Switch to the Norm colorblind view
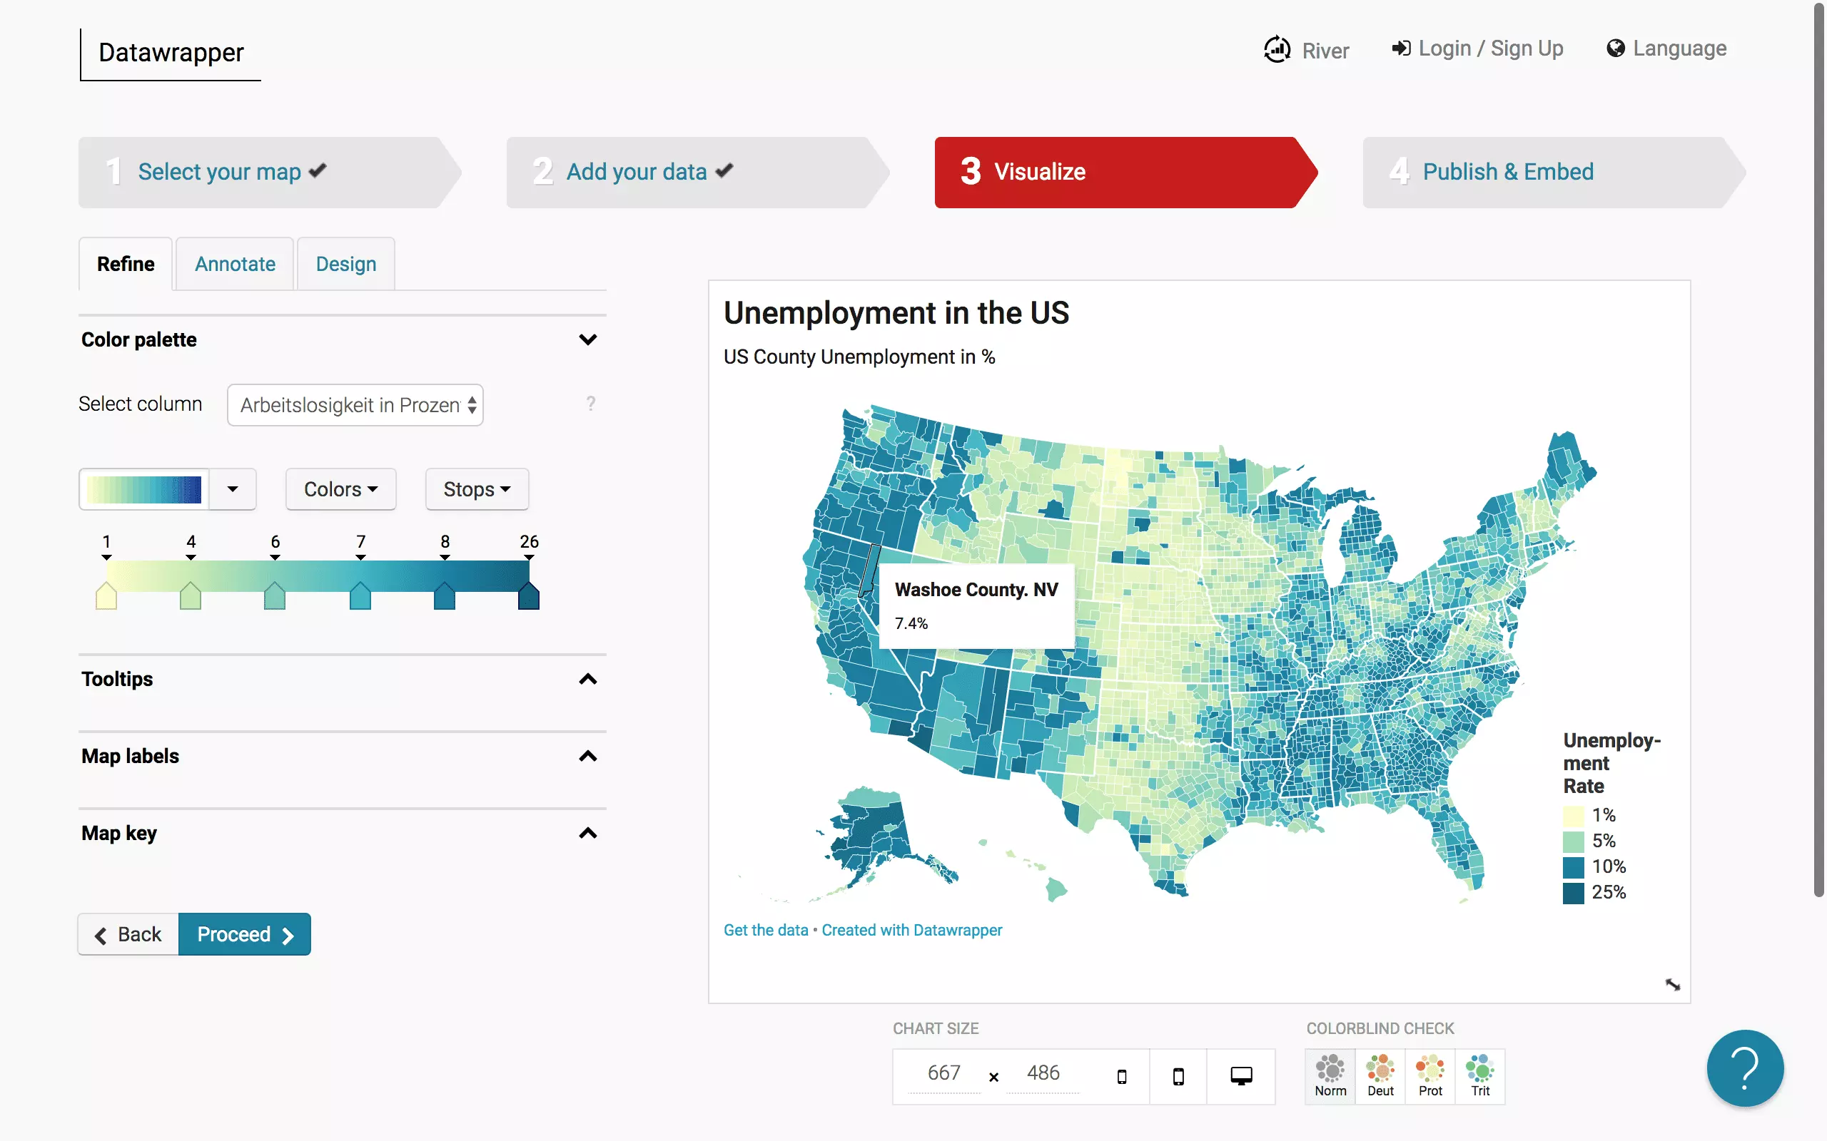 coord(1330,1076)
